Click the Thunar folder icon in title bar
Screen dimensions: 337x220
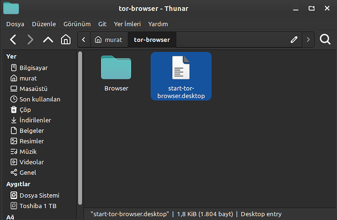click(x=11, y=8)
